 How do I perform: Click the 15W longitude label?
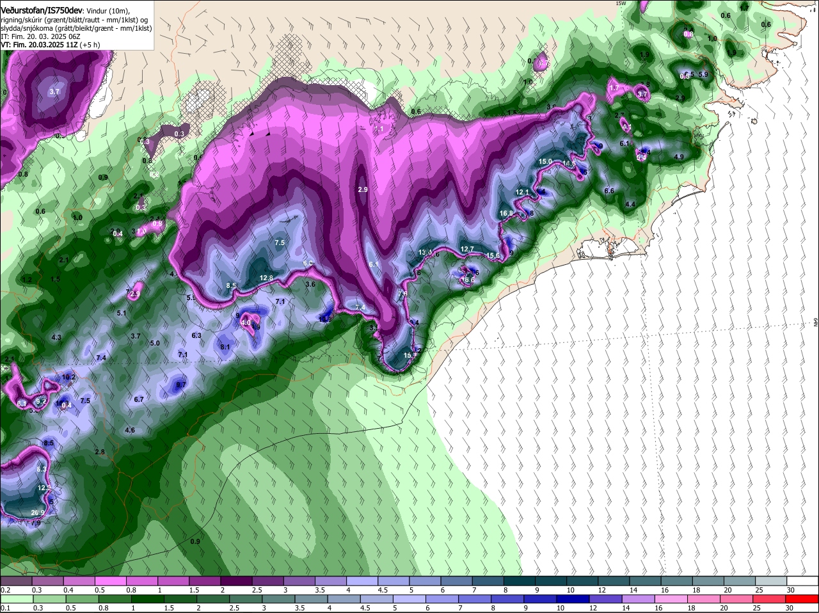[620, 3]
